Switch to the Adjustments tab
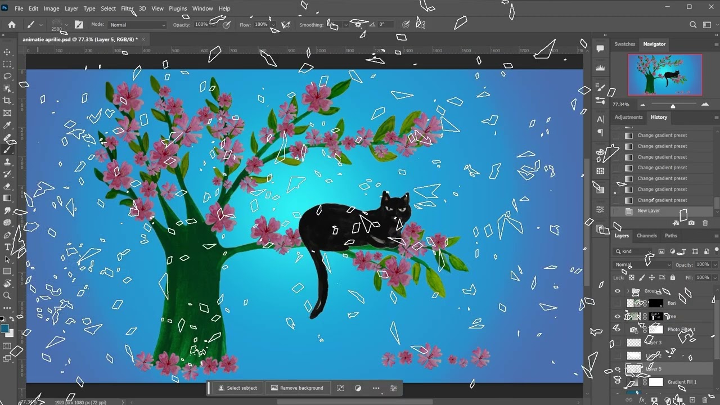The height and width of the screenshot is (405, 720). coord(628,117)
